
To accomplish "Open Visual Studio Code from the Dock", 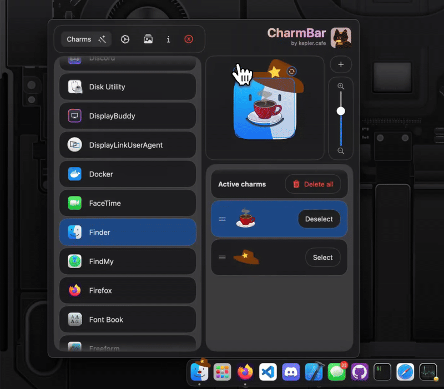I will point(268,372).
